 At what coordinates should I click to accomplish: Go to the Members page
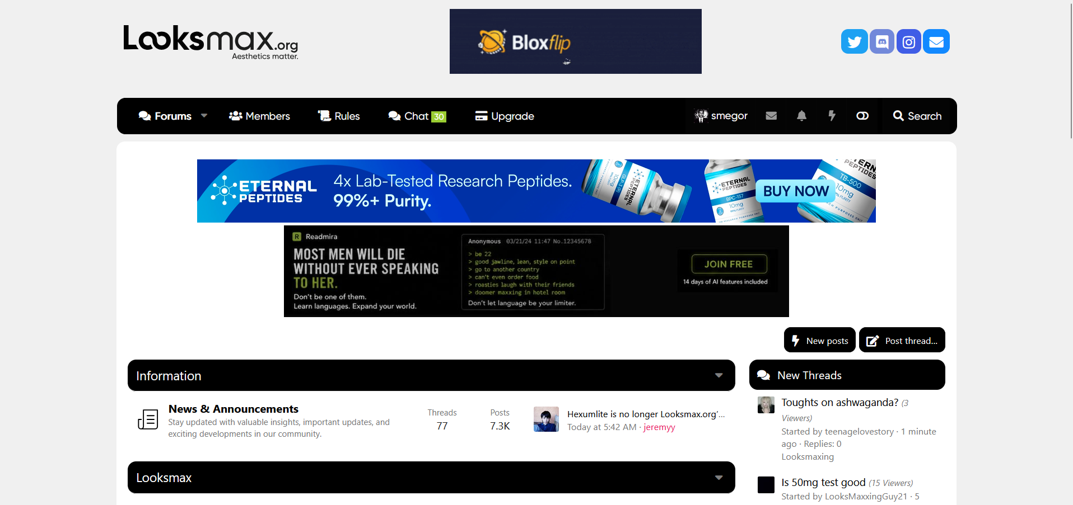pos(259,116)
